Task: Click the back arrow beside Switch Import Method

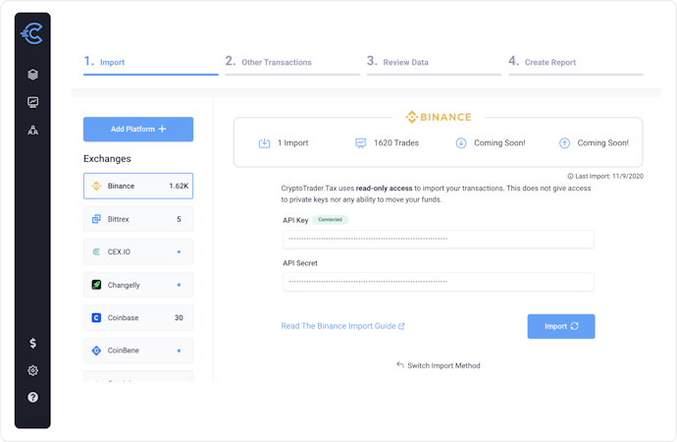Action: [x=399, y=364]
